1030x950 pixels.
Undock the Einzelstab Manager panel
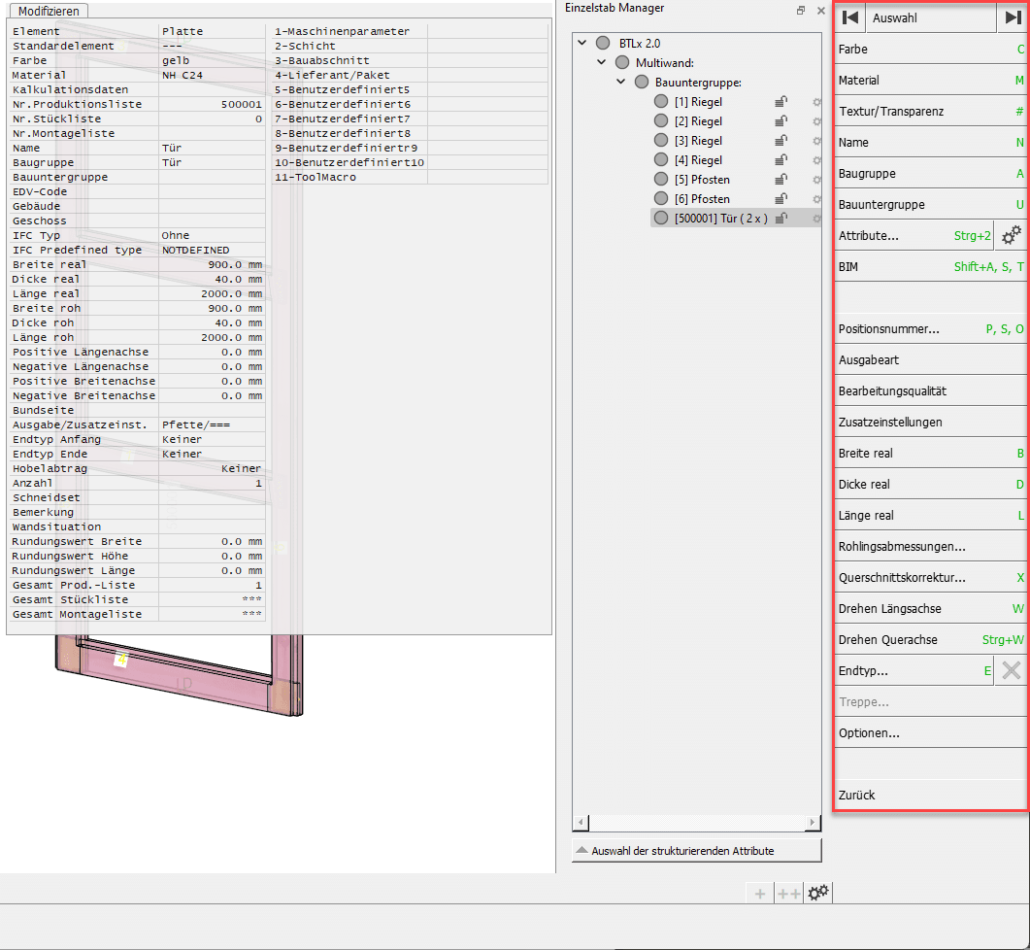click(x=801, y=11)
